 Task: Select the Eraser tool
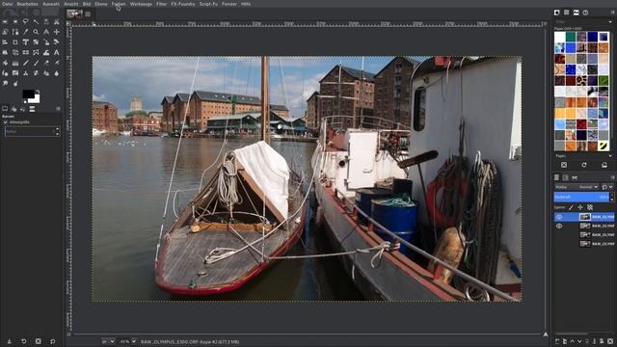click(x=46, y=63)
